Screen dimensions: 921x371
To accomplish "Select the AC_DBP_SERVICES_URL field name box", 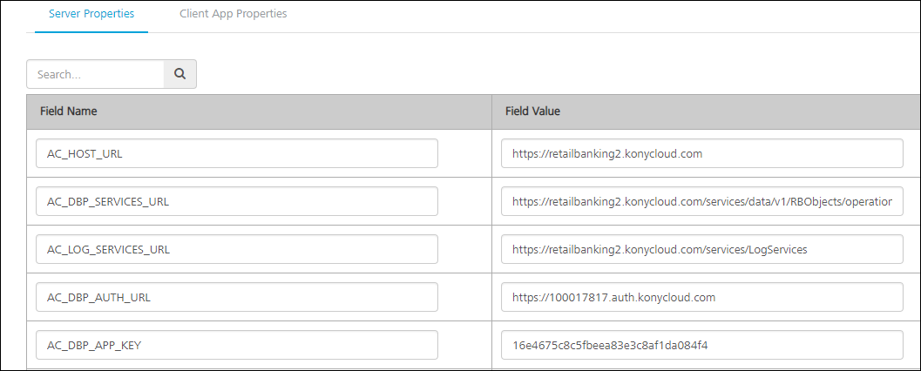I will pyautogui.click(x=237, y=201).
